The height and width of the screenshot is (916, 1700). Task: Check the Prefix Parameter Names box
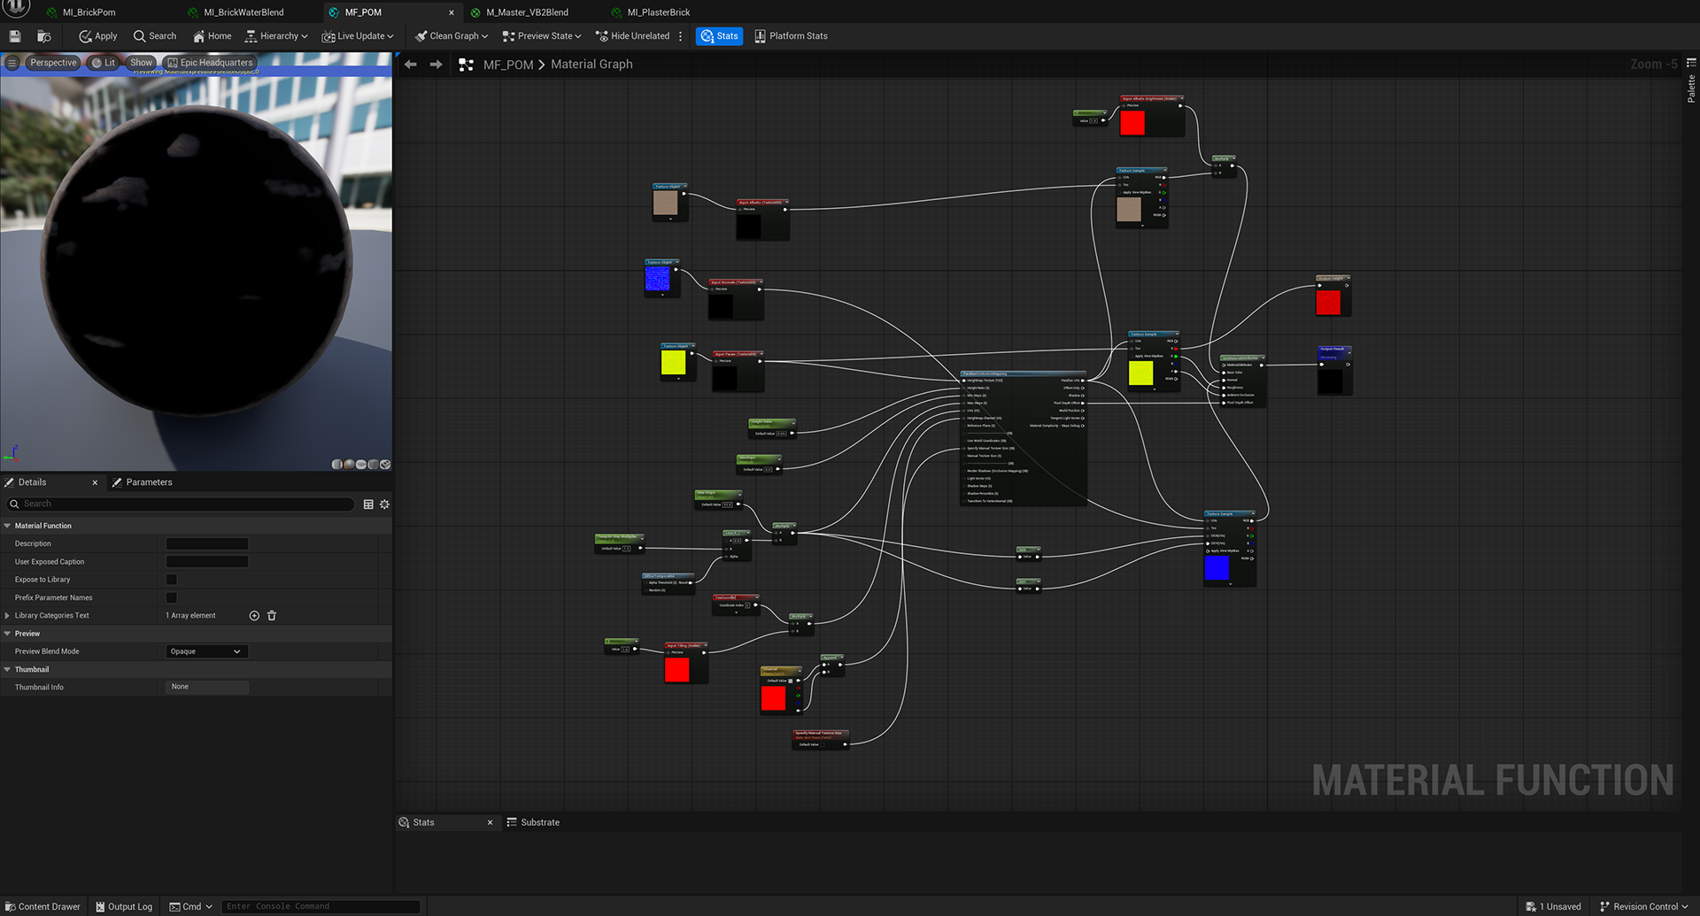point(172,598)
